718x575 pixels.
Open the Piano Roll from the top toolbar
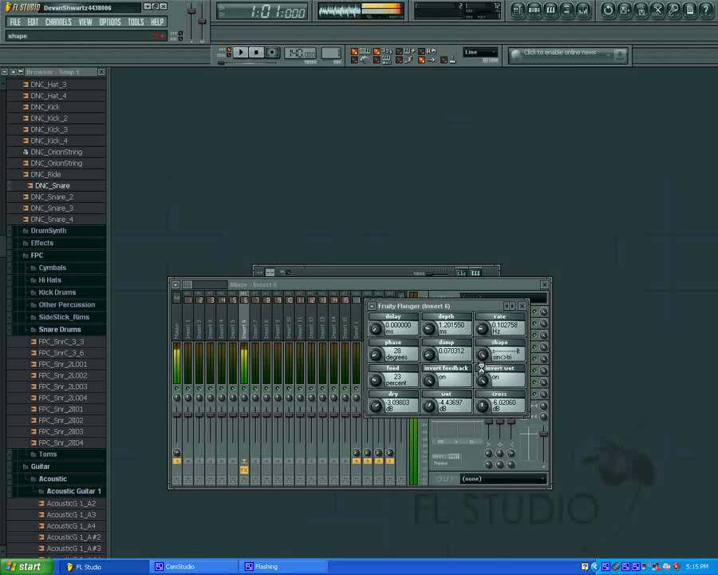click(x=550, y=10)
